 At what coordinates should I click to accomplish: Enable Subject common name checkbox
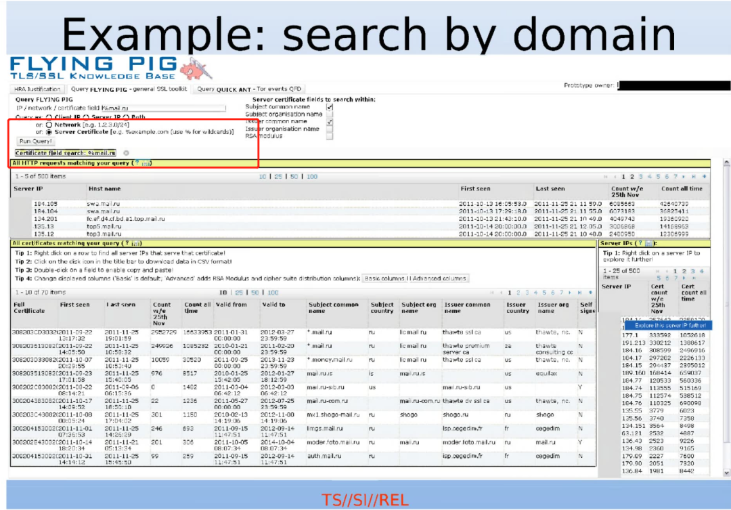330,107
